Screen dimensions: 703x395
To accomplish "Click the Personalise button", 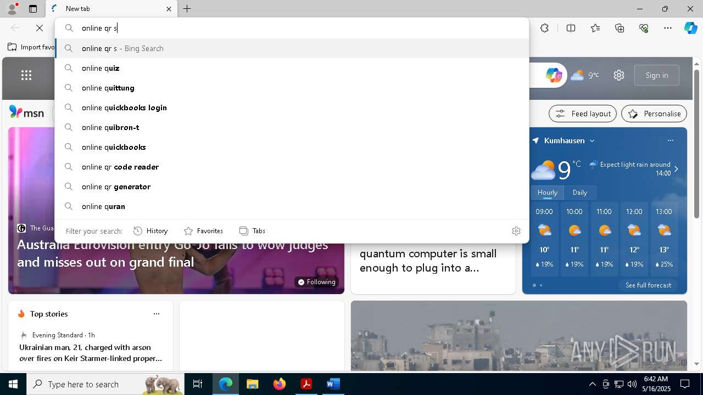I will click(654, 114).
